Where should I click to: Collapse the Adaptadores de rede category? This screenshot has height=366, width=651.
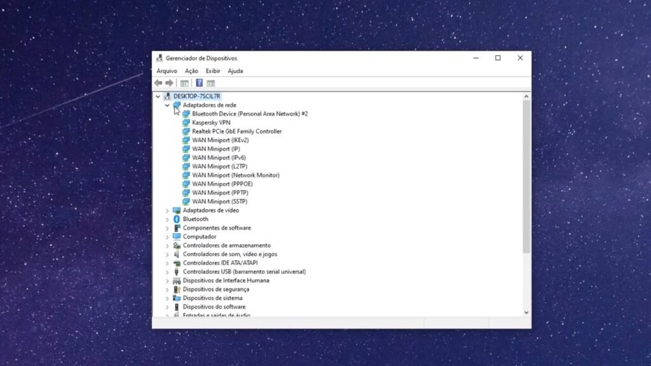coord(167,105)
